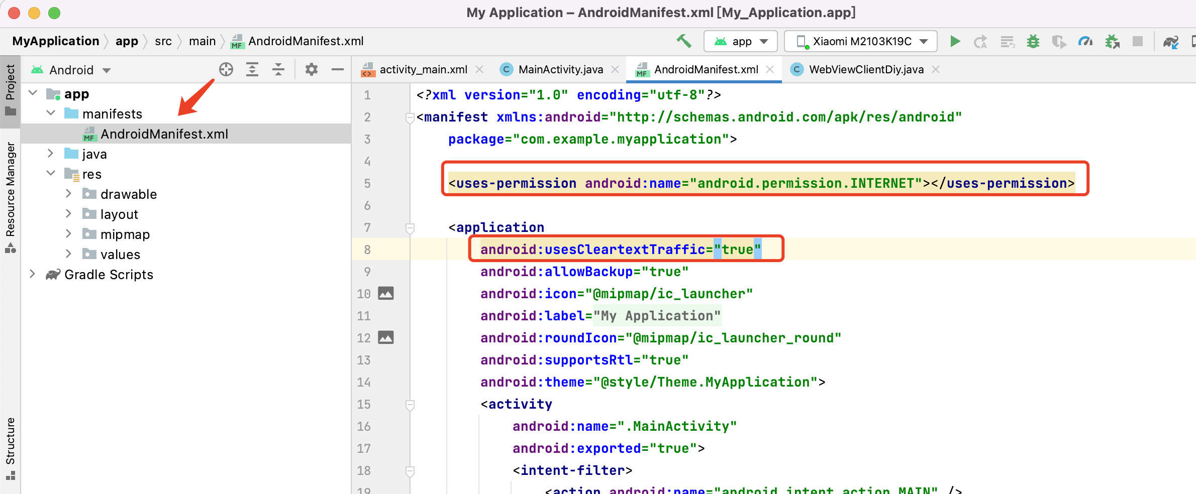The height and width of the screenshot is (494, 1196).
Task: Click Apply Changes and Restart Activity icon
Action: click(x=980, y=42)
